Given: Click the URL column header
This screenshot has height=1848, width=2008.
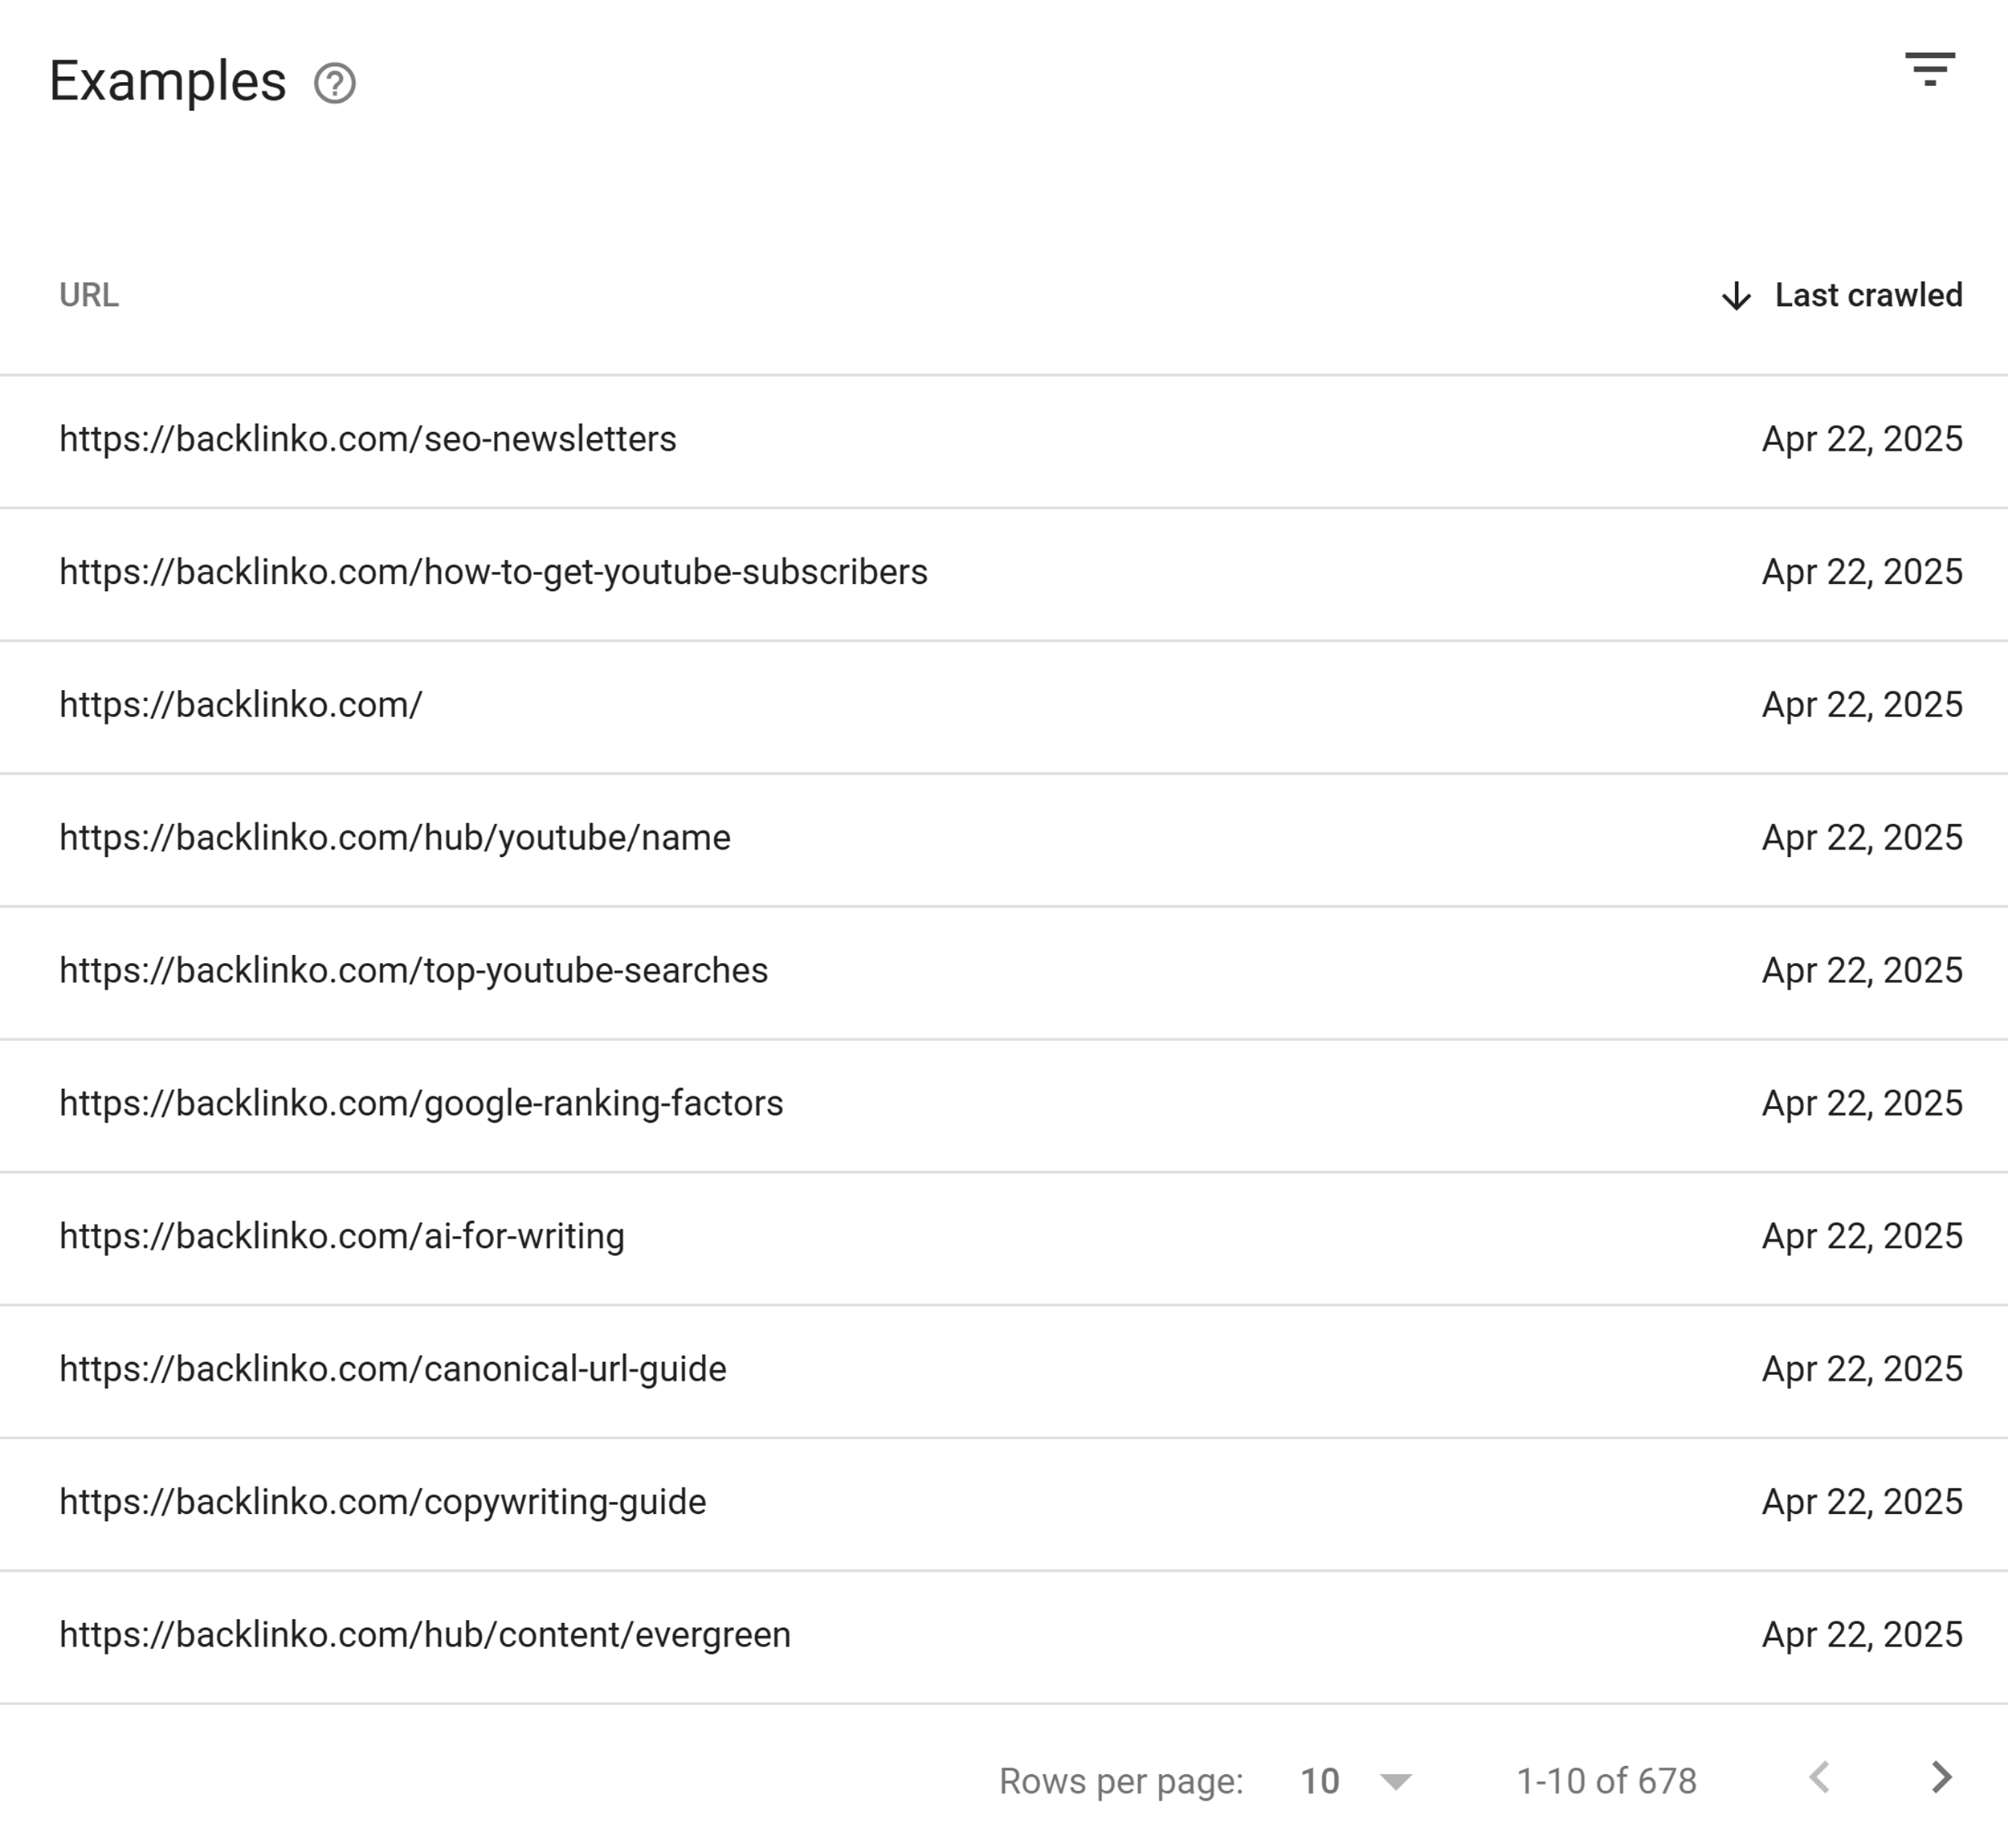Looking at the screenshot, I should (x=89, y=295).
